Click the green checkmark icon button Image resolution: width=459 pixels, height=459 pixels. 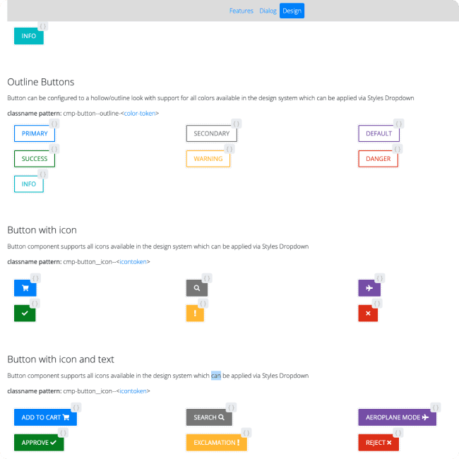click(25, 314)
